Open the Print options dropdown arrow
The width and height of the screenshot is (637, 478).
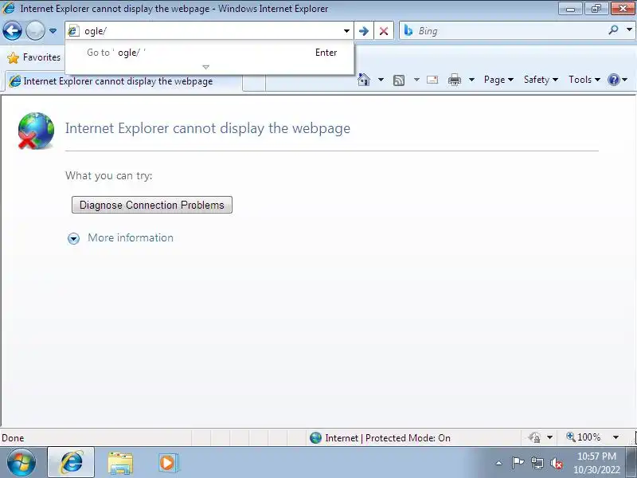pyautogui.click(x=471, y=80)
